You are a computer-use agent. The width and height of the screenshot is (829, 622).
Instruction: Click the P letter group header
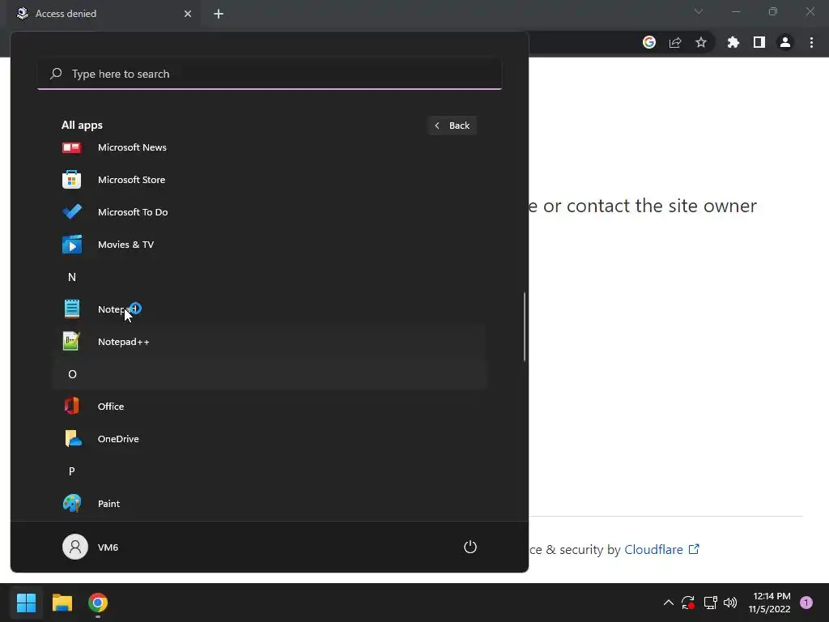point(72,471)
